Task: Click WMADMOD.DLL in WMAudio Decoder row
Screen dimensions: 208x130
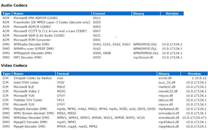Action: (145, 44)
